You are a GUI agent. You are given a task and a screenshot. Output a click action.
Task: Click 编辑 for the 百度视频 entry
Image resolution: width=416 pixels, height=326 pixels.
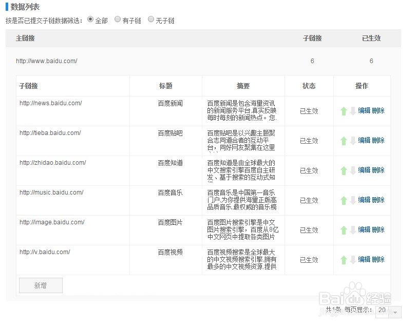(365, 259)
